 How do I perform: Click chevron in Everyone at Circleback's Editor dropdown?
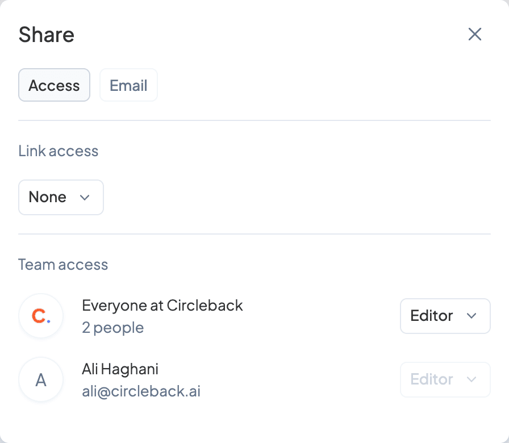(471, 316)
